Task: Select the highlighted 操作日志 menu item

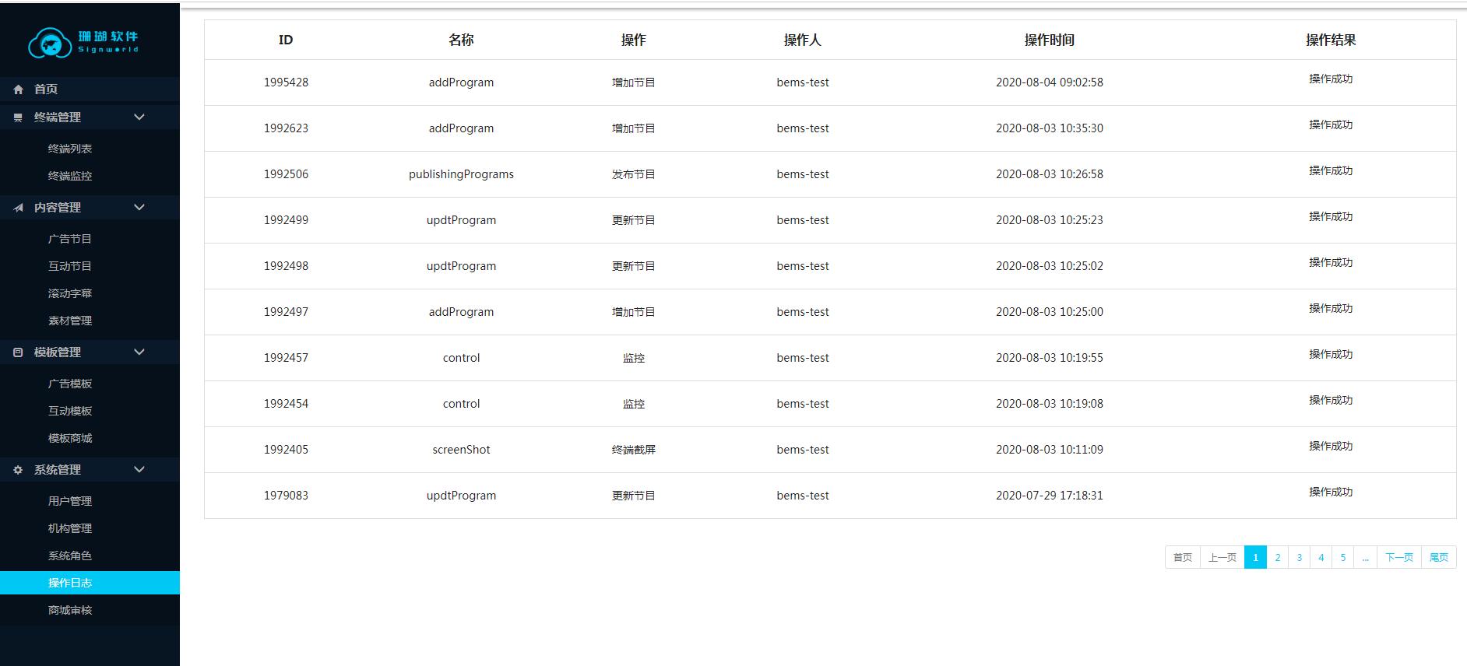Action: (90, 583)
